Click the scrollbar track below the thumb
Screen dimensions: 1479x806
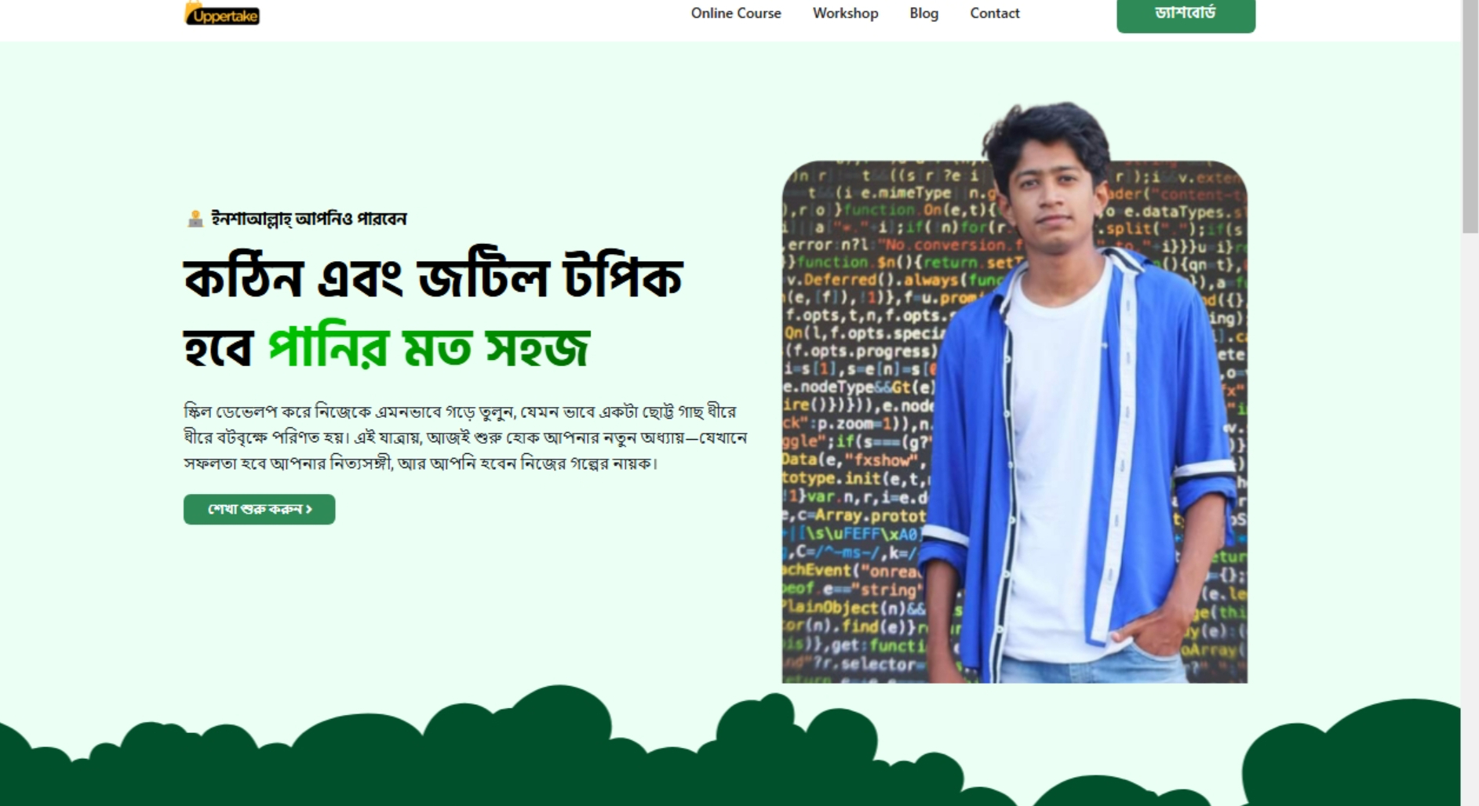tap(1470, 517)
